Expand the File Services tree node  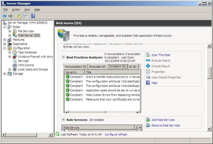pos(10,31)
